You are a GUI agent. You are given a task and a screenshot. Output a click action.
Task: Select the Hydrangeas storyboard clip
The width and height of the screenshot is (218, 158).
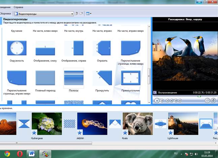click(47, 124)
